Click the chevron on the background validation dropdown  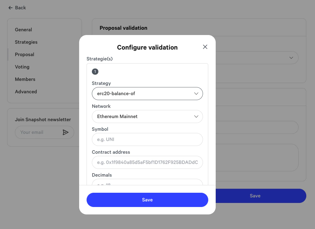pyautogui.click(x=291, y=58)
